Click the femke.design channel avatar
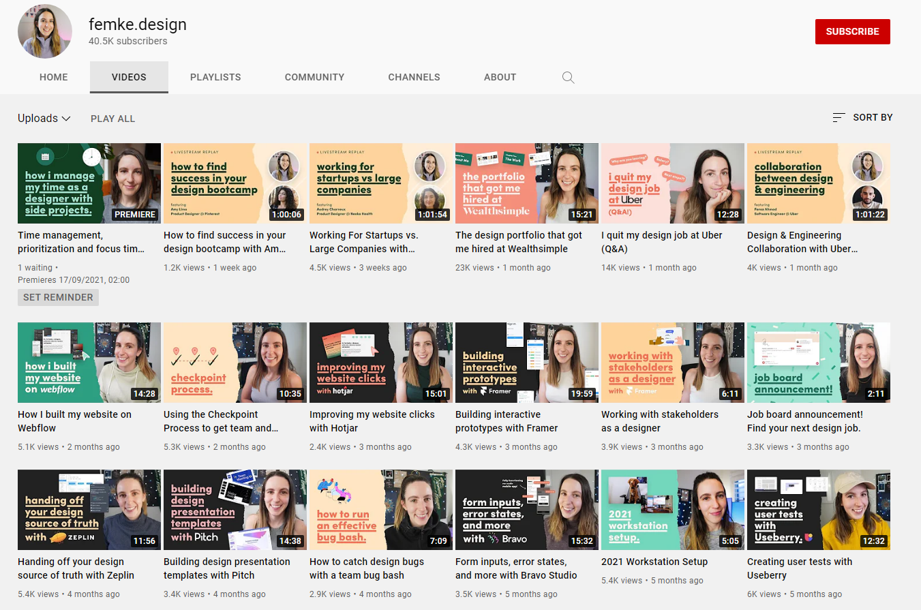 tap(44, 31)
